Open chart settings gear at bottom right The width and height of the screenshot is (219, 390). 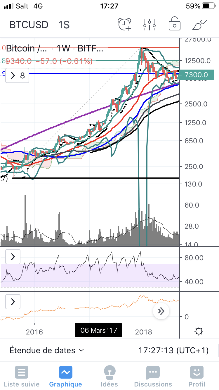point(199,331)
